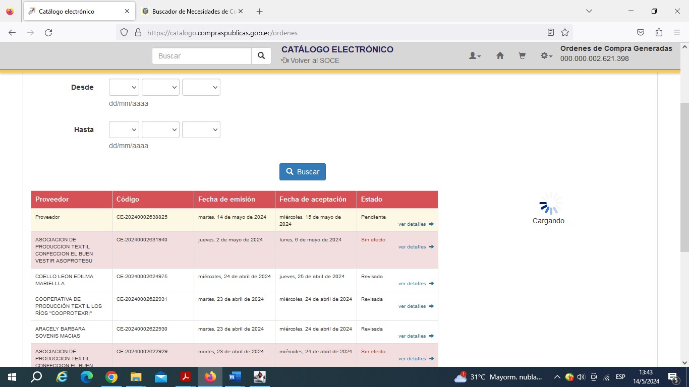Screen dimensions: 689x387
Task: Click the Firefox reload page icon
Action: point(48,33)
